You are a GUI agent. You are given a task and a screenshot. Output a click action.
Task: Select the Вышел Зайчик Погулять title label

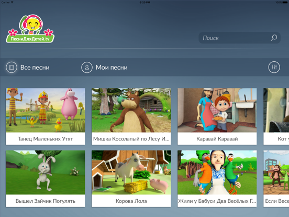(46, 201)
